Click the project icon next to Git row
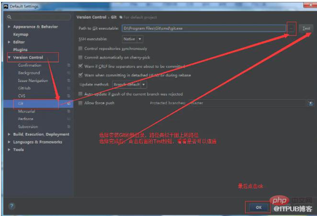Viewport: 317px width, 216px height. (69, 103)
